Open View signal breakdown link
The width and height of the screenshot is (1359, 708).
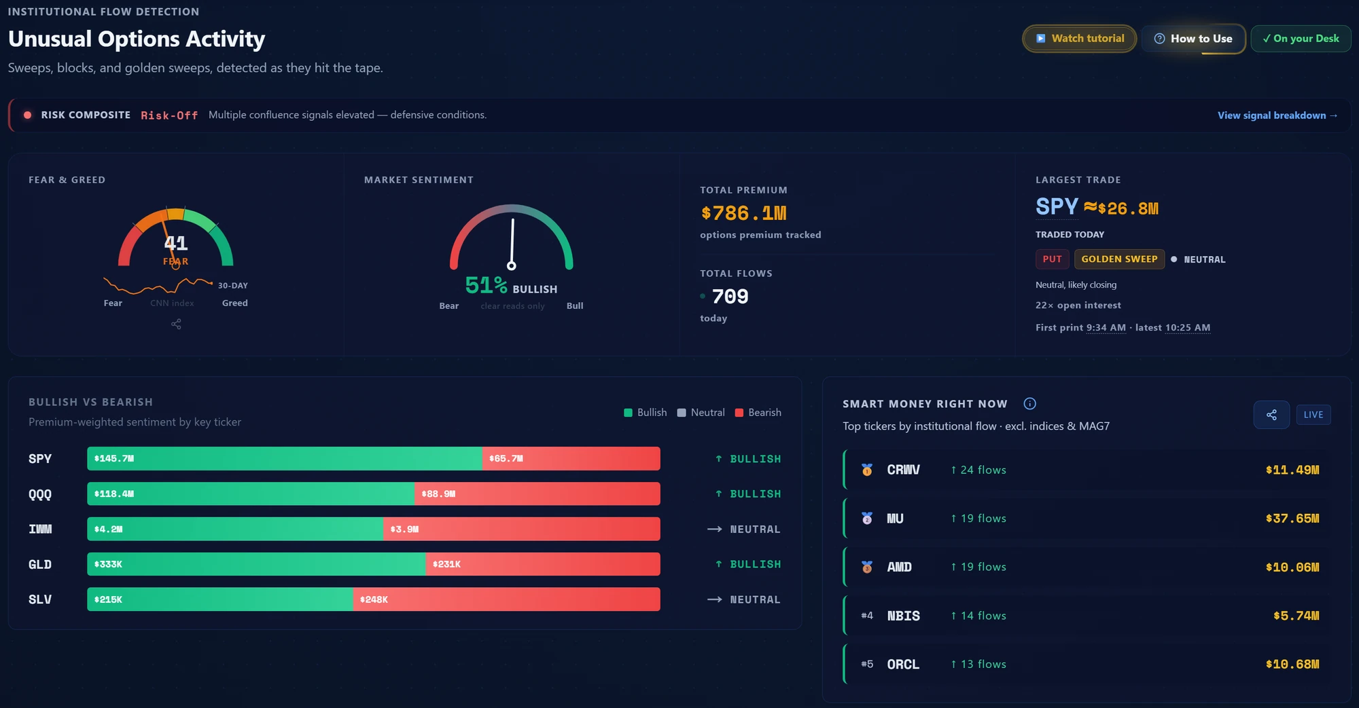click(1277, 115)
